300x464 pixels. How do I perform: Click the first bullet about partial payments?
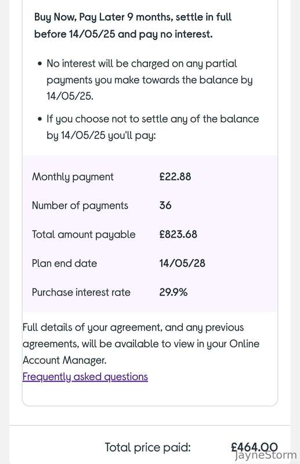click(150, 80)
